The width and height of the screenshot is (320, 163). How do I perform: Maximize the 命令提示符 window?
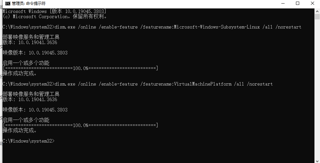pyautogui.click(x=298, y=4)
